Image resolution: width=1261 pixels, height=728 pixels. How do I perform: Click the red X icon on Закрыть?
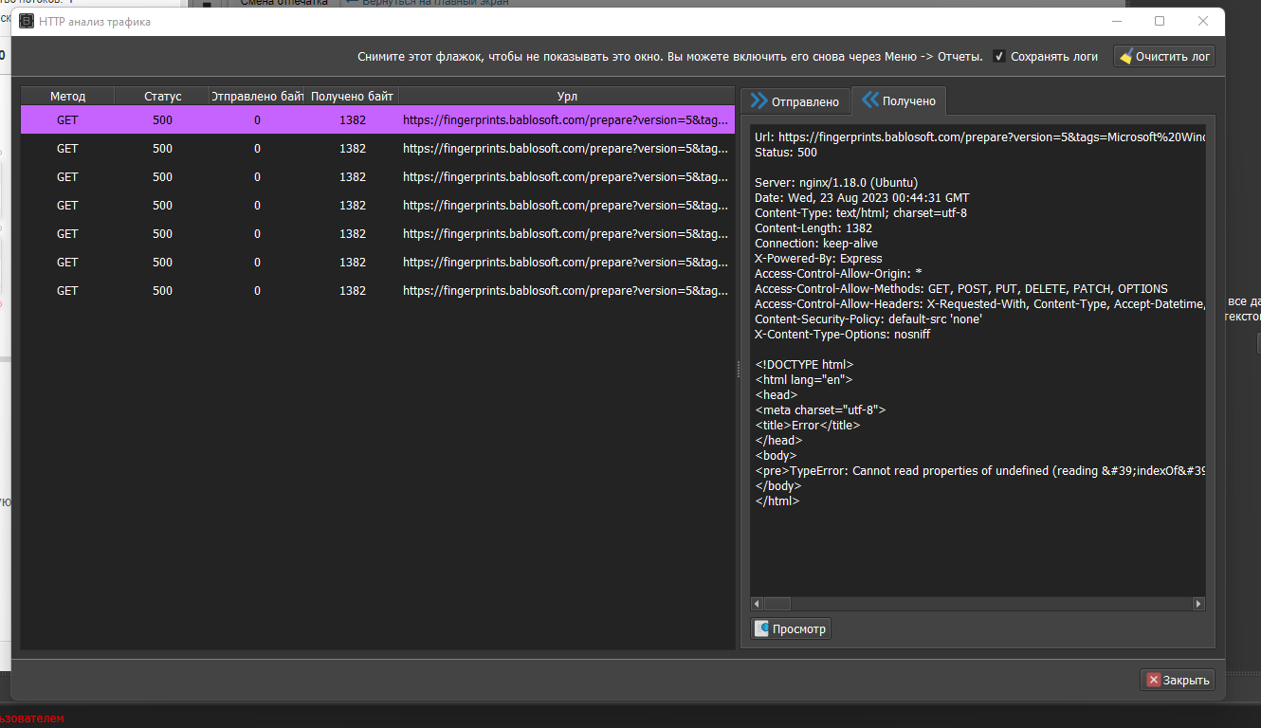(x=1153, y=680)
